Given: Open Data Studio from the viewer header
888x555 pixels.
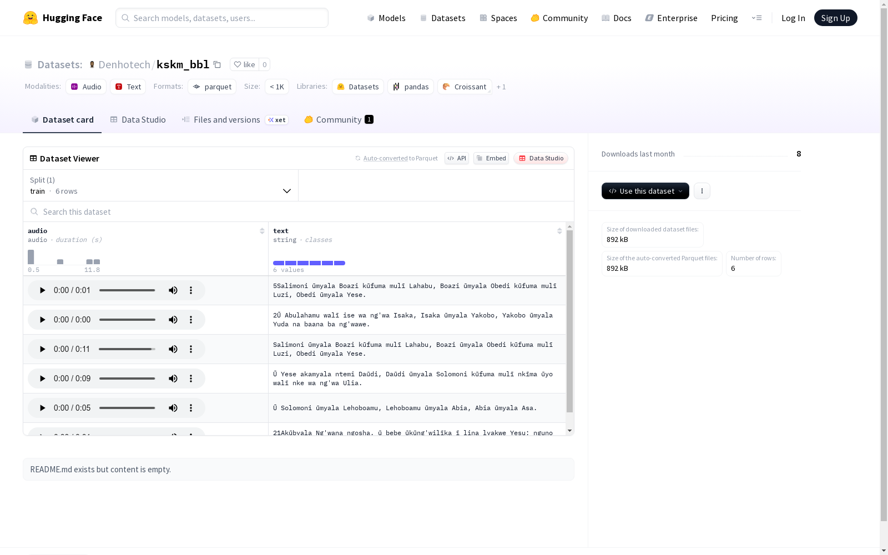Looking at the screenshot, I should 541,158.
